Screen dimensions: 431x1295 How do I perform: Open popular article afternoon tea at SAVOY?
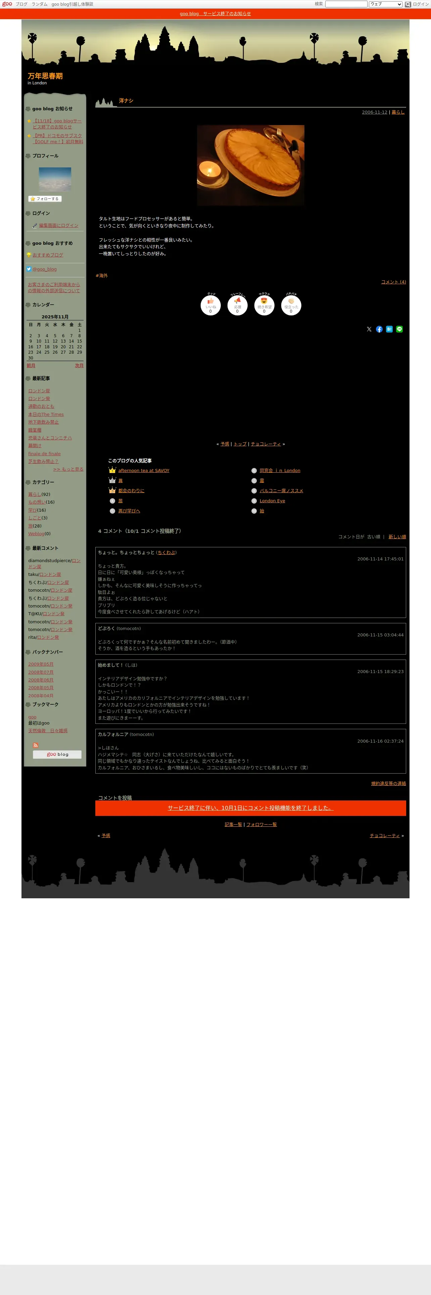click(x=144, y=471)
